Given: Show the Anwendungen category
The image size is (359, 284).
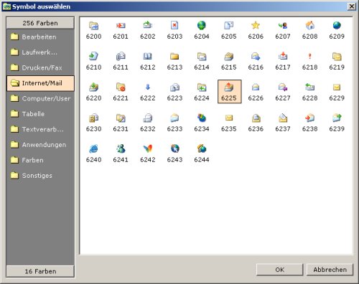Looking at the screenshot, I should [x=40, y=145].
